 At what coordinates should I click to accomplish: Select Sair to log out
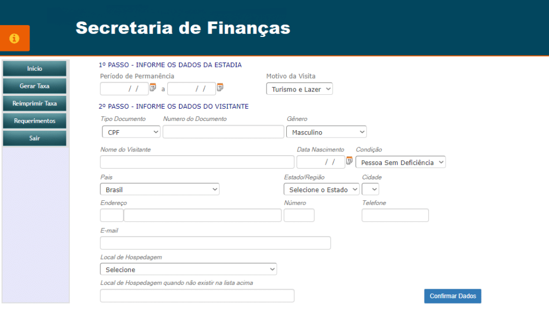coord(35,138)
